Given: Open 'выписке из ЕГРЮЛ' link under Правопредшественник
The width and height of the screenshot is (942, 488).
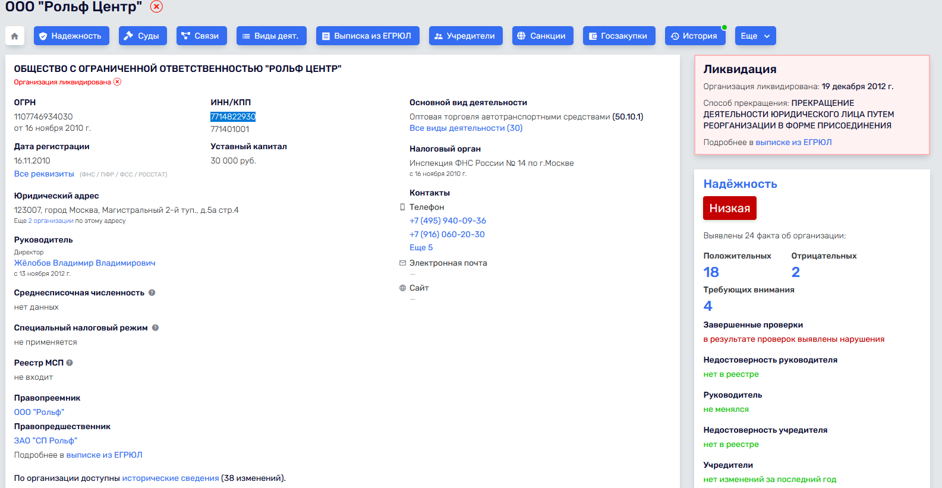Looking at the screenshot, I should coord(105,455).
